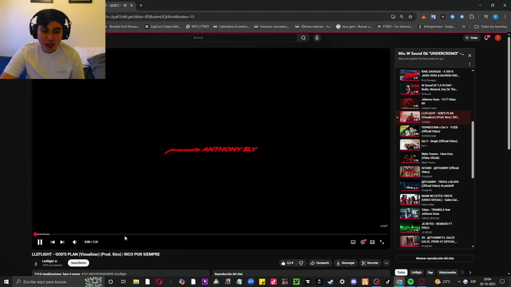Enter fullscreen video mode

click(x=382, y=242)
